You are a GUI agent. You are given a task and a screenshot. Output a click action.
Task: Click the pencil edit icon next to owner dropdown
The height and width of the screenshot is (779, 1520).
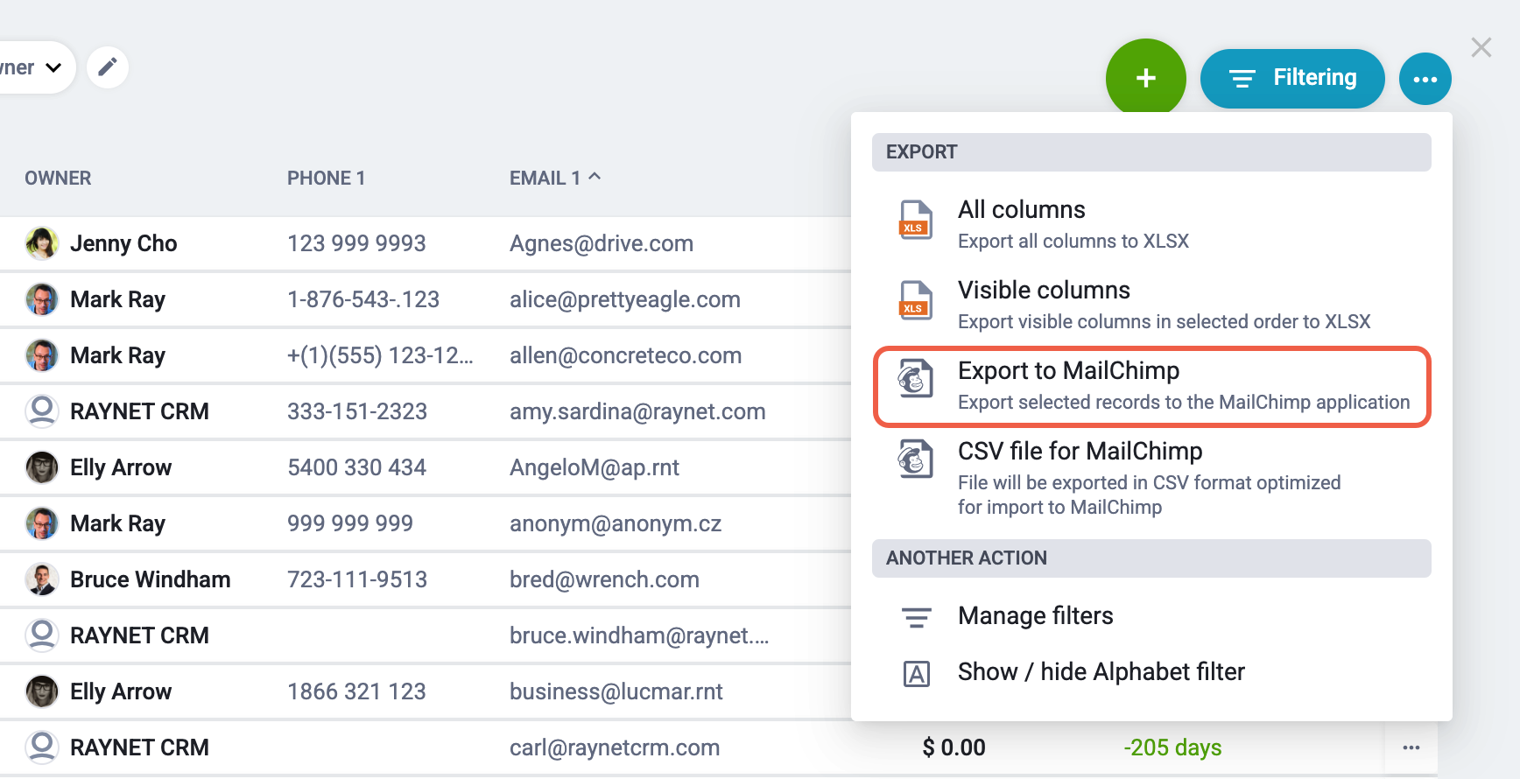coord(108,67)
